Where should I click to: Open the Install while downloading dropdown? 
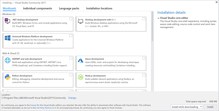click(187, 107)
